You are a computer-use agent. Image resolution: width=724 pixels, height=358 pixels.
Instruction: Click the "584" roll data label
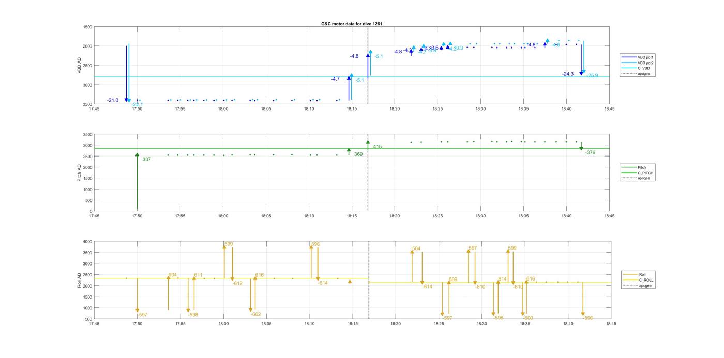[416, 248]
